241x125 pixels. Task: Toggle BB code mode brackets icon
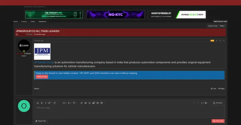(202, 103)
